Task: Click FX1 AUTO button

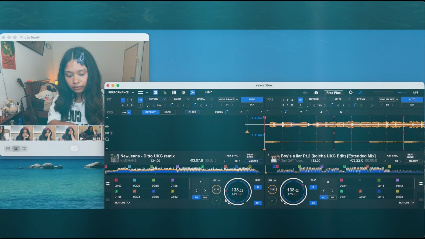Action: (x=252, y=99)
